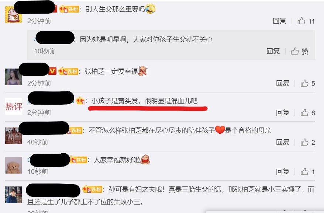This screenshot has width=324, height=213.
Task: Open the teddy bear avatar profile
Action: click(13, 165)
